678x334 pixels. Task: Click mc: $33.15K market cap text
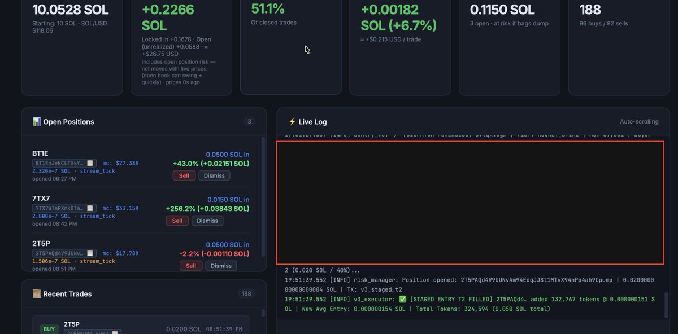pos(120,208)
